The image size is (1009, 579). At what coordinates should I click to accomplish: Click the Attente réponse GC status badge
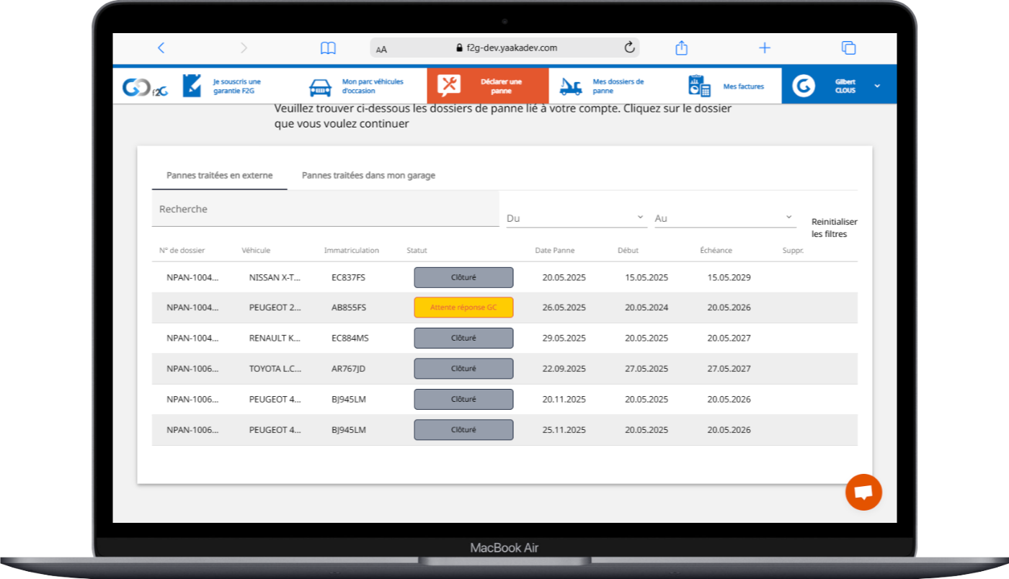463,308
